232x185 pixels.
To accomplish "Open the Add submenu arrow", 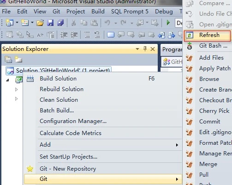I will (x=177, y=145).
